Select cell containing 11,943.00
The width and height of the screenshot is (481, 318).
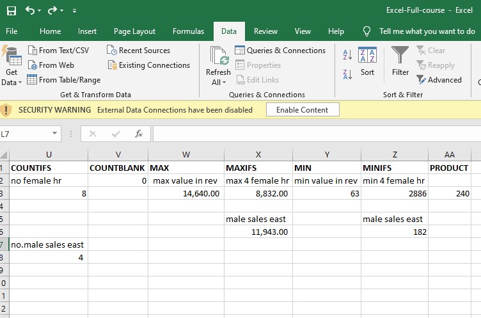tap(258, 232)
